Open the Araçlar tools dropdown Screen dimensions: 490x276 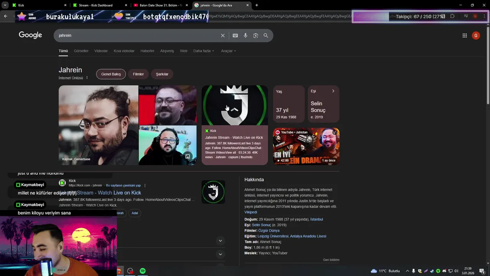coord(229,51)
